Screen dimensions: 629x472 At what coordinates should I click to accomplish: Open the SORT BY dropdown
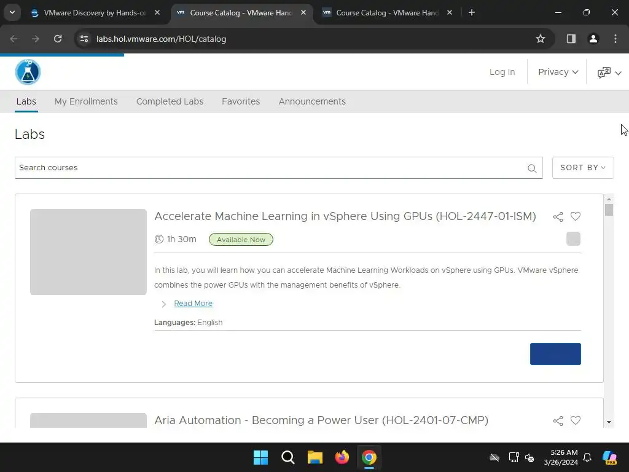(x=583, y=168)
